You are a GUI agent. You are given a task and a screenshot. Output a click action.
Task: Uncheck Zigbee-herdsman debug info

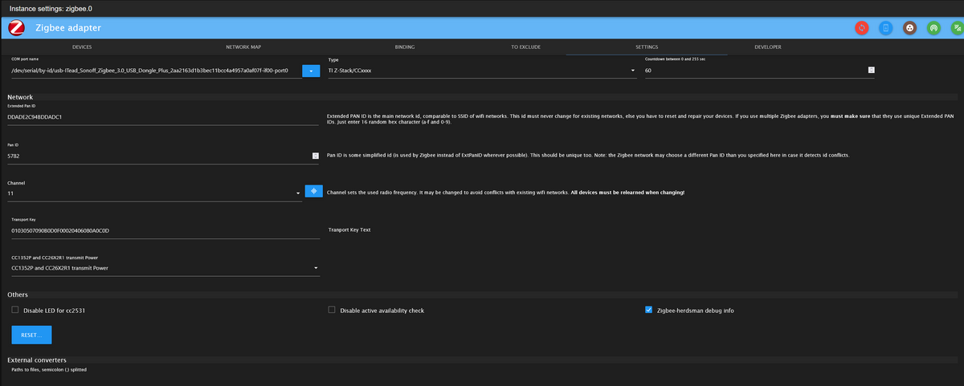click(x=649, y=310)
